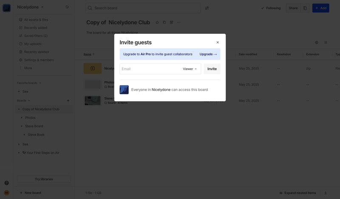Click the Try libraries button

(x=44, y=179)
